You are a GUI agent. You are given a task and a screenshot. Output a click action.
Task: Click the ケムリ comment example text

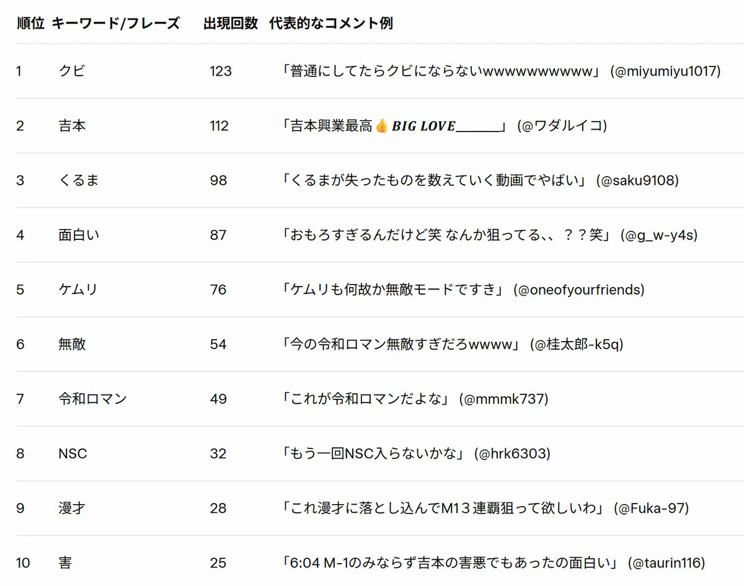pos(395,290)
